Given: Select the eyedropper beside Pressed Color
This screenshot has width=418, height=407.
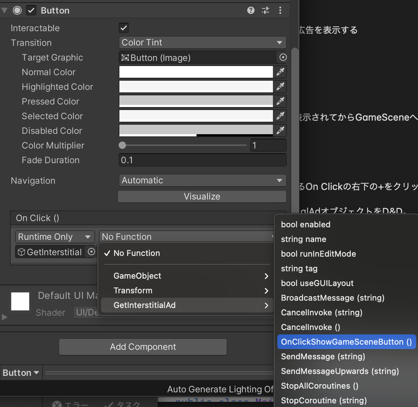Looking at the screenshot, I should (x=280, y=101).
